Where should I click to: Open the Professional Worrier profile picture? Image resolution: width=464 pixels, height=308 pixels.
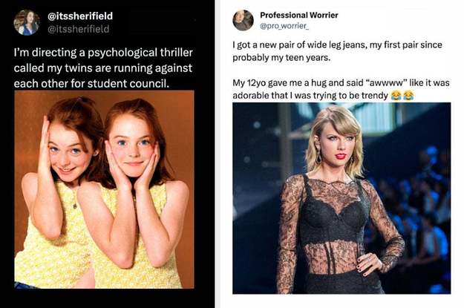243,20
